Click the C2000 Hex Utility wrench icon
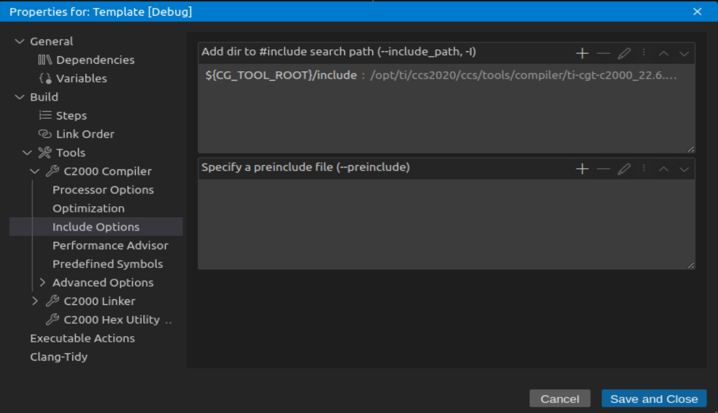 pyautogui.click(x=52, y=320)
